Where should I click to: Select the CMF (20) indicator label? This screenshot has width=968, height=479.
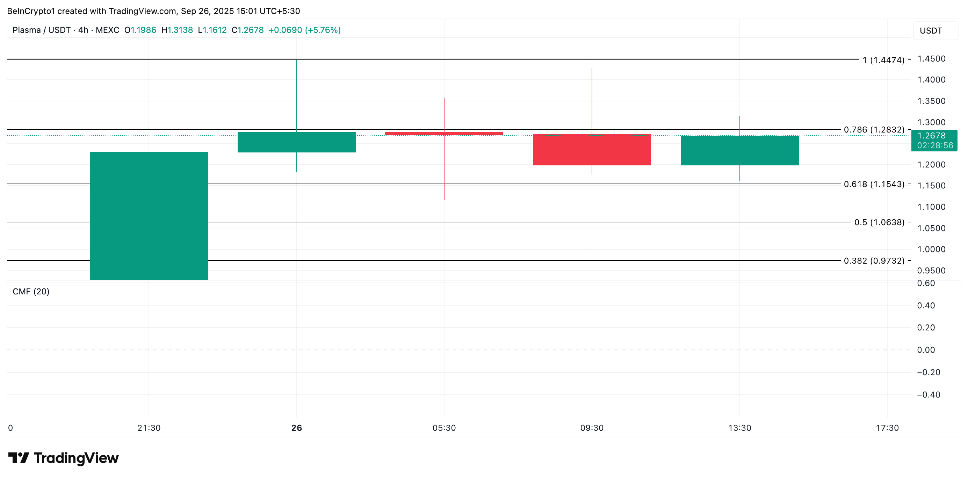(31, 291)
